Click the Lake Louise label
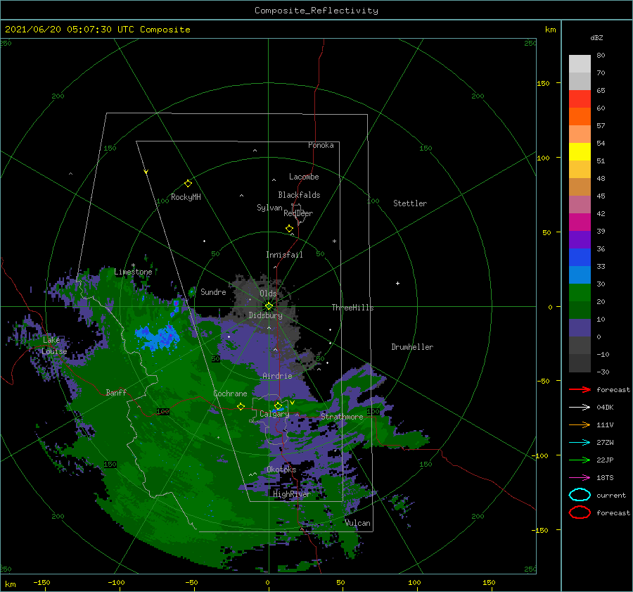 (x=54, y=346)
